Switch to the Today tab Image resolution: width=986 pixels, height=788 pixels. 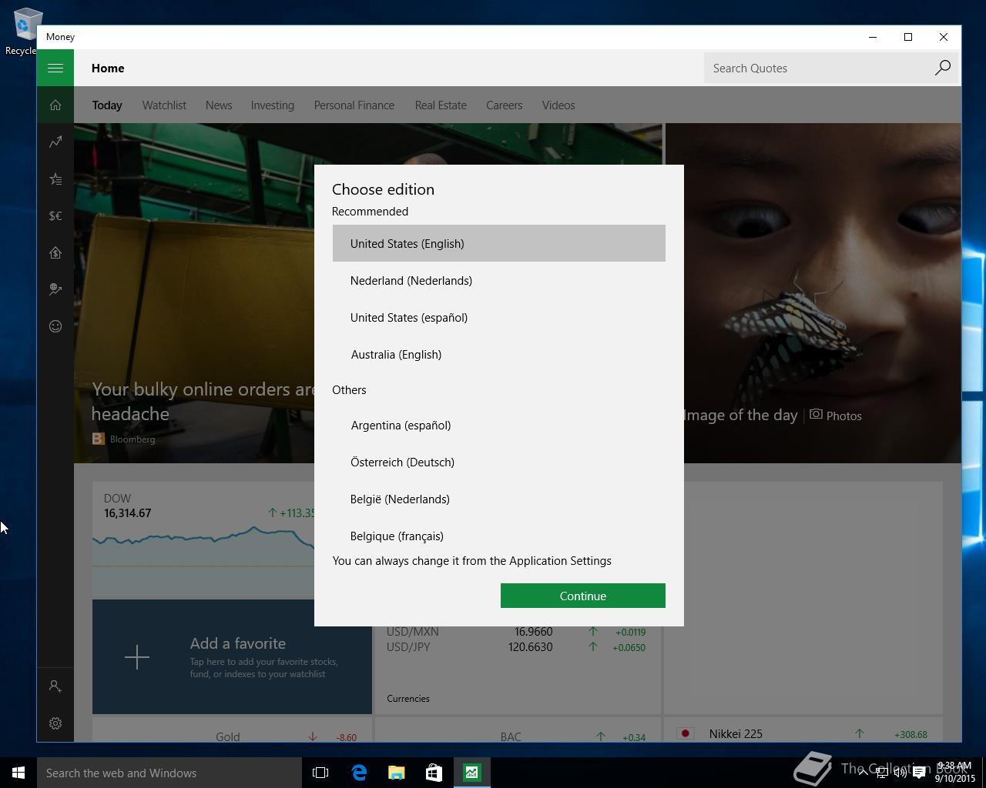point(107,105)
